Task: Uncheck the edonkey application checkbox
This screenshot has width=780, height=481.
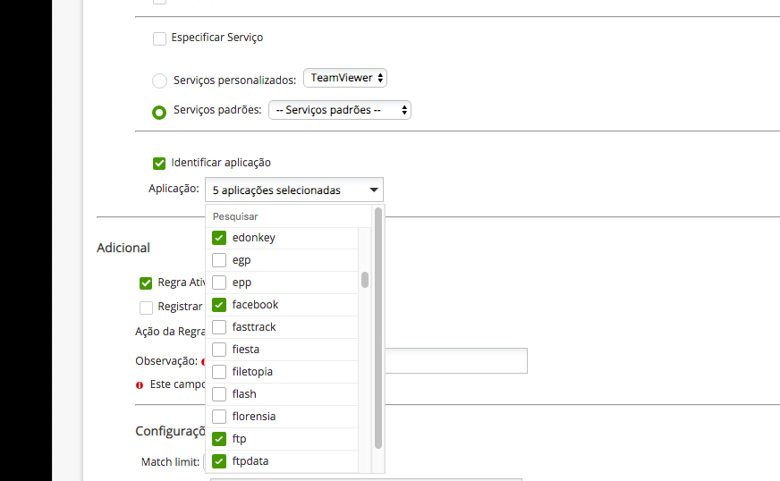Action: tap(219, 238)
